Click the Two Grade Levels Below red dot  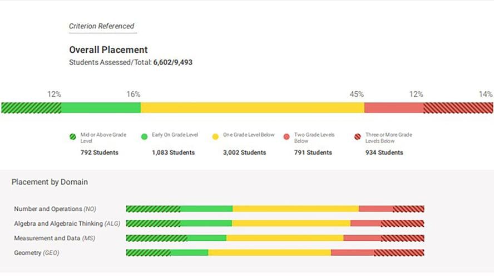click(286, 137)
